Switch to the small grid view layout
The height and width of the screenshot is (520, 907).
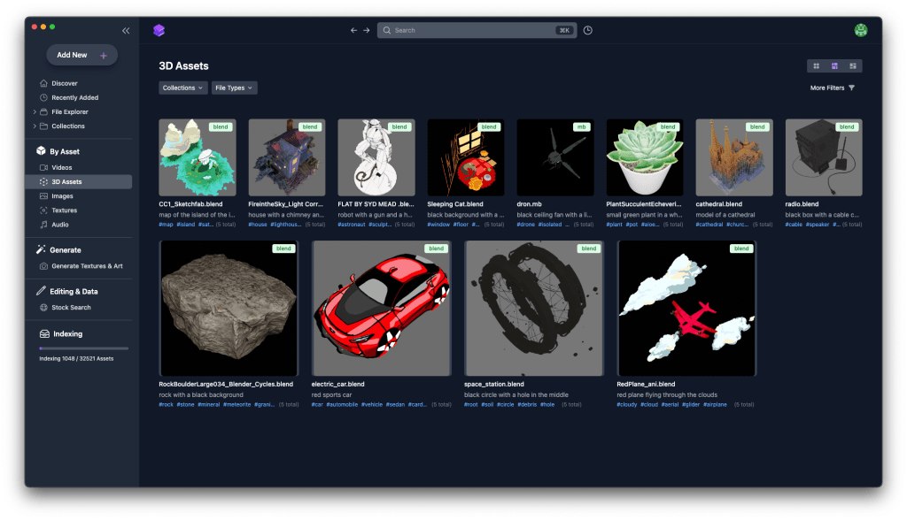(x=815, y=65)
